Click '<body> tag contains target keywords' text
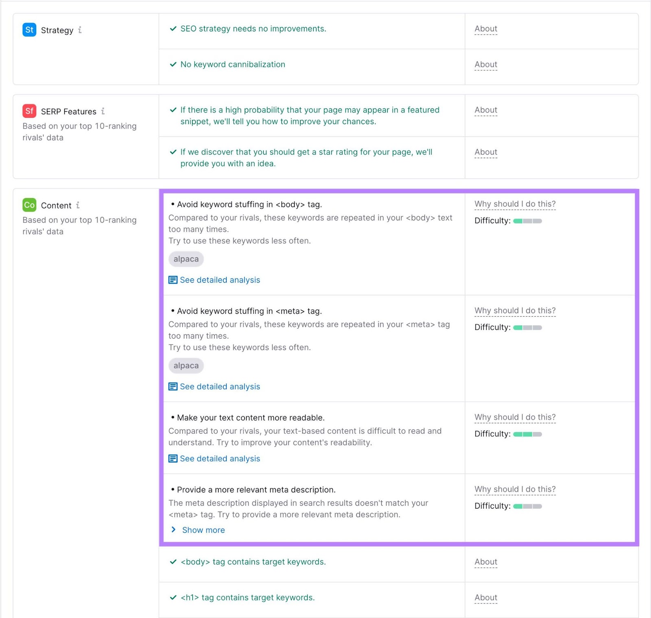 tap(253, 561)
